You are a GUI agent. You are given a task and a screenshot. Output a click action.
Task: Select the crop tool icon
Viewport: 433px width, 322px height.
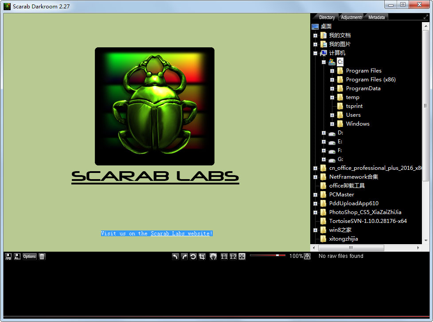202,257
